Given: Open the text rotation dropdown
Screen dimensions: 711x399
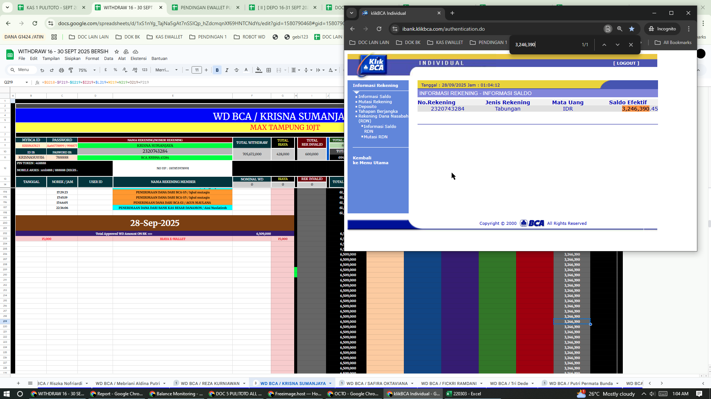Looking at the screenshot, I should tap(332, 70).
